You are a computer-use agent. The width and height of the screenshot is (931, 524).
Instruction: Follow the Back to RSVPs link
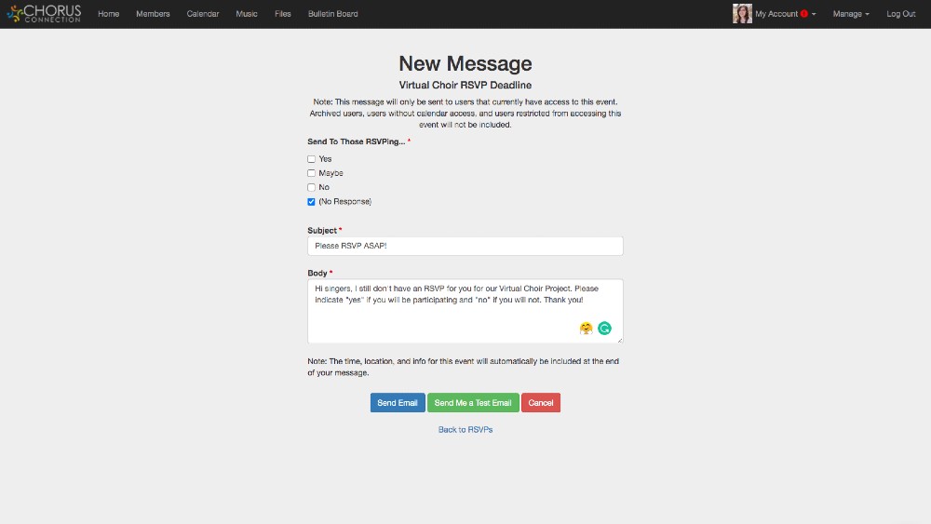coord(465,430)
